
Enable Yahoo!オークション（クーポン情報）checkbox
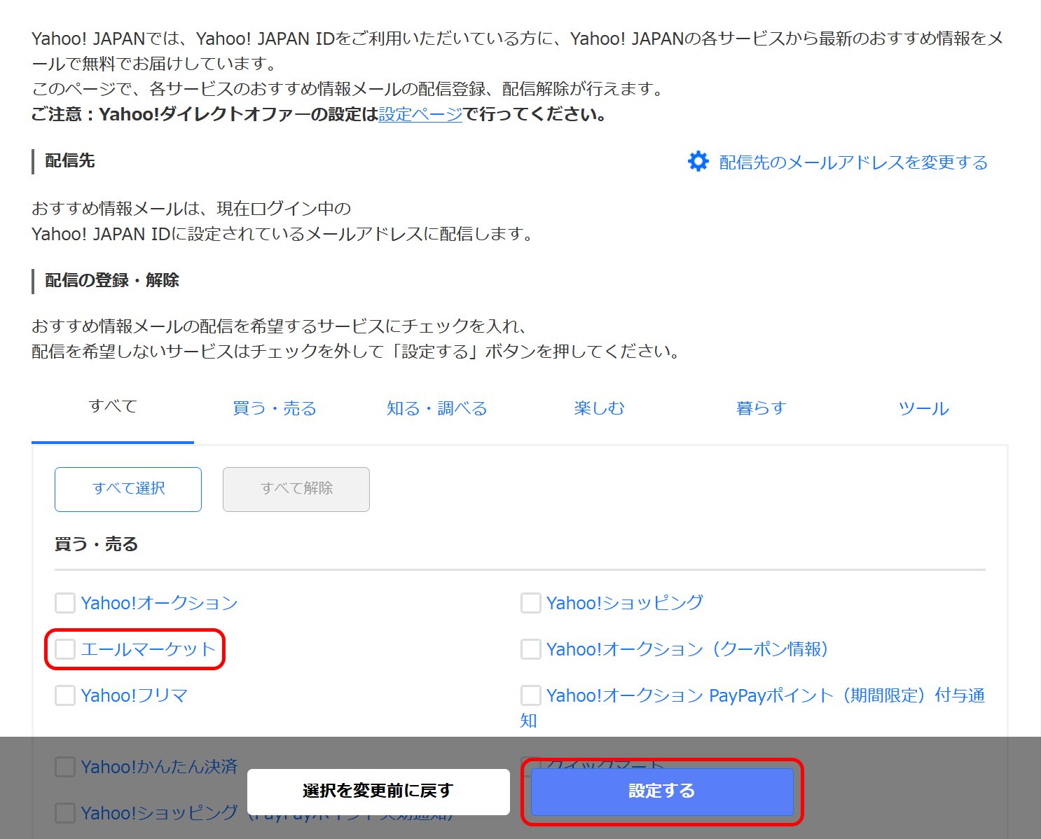530,649
